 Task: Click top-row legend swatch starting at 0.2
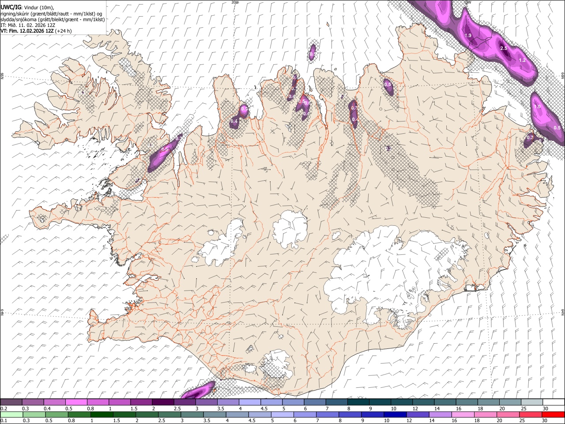coord(11,402)
